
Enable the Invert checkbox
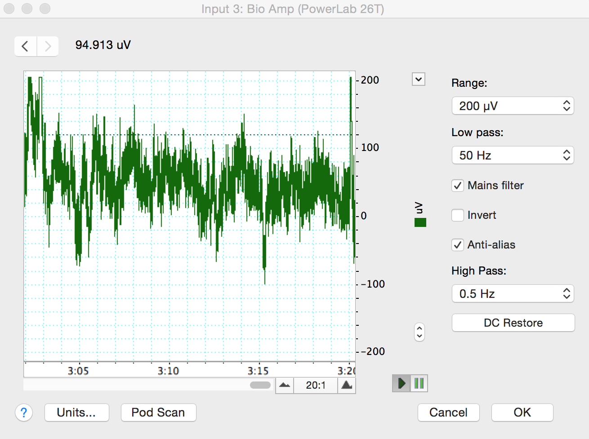[x=458, y=215]
